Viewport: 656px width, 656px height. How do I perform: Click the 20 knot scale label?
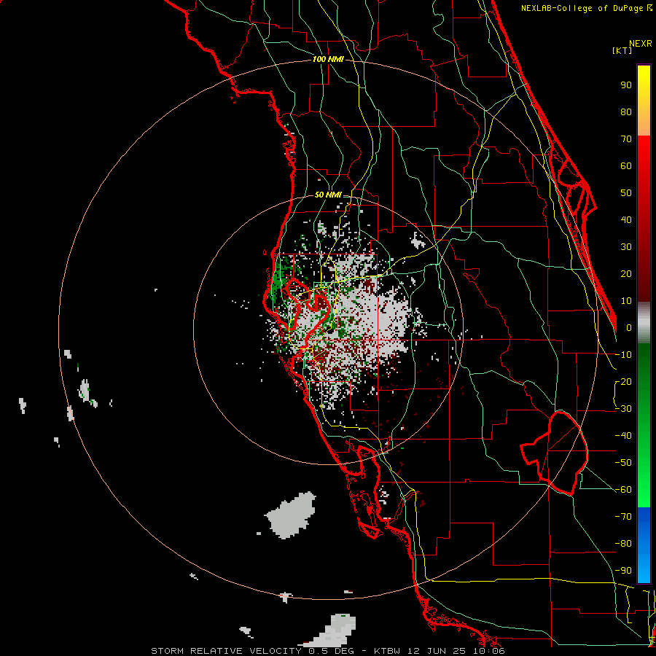point(626,274)
